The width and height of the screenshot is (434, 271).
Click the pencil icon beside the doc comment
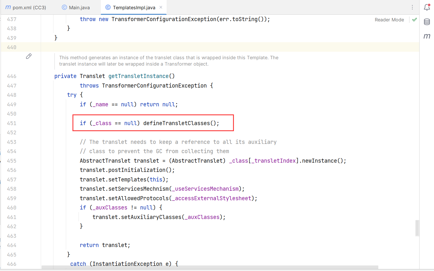click(x=29, y=56)
